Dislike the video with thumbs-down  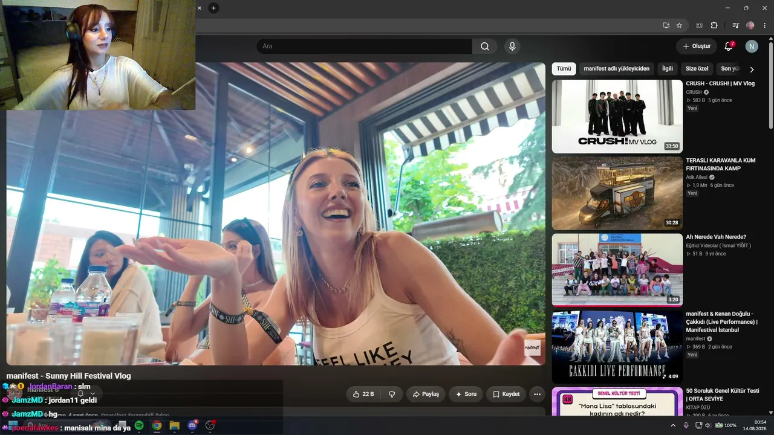point(392,394)
